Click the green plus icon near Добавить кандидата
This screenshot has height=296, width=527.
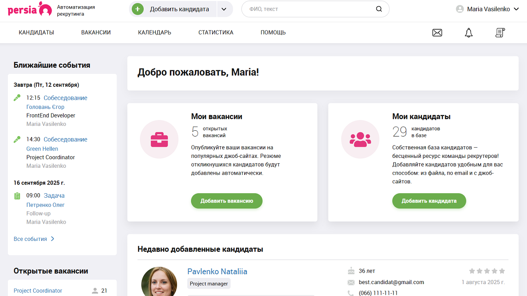coord(137,8)
